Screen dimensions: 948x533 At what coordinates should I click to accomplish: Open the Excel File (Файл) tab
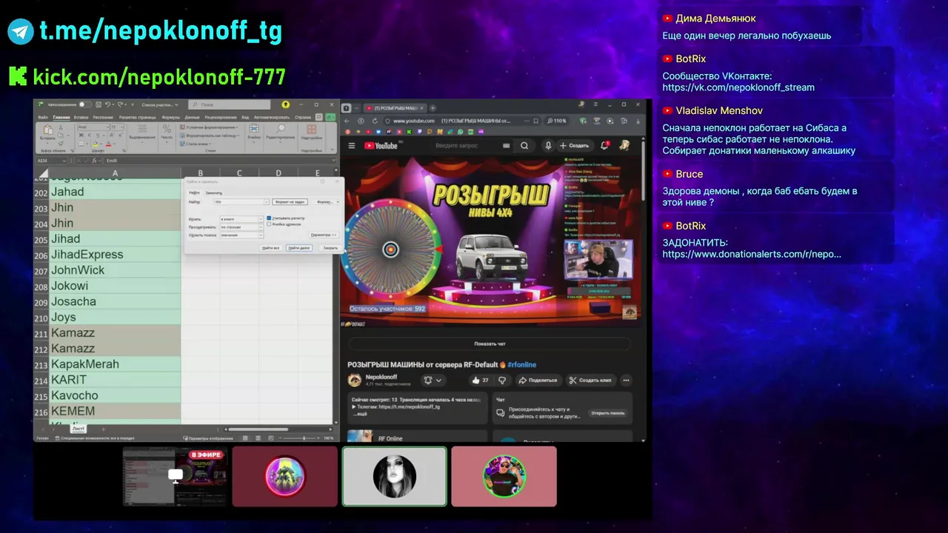[x=42, y=118]
